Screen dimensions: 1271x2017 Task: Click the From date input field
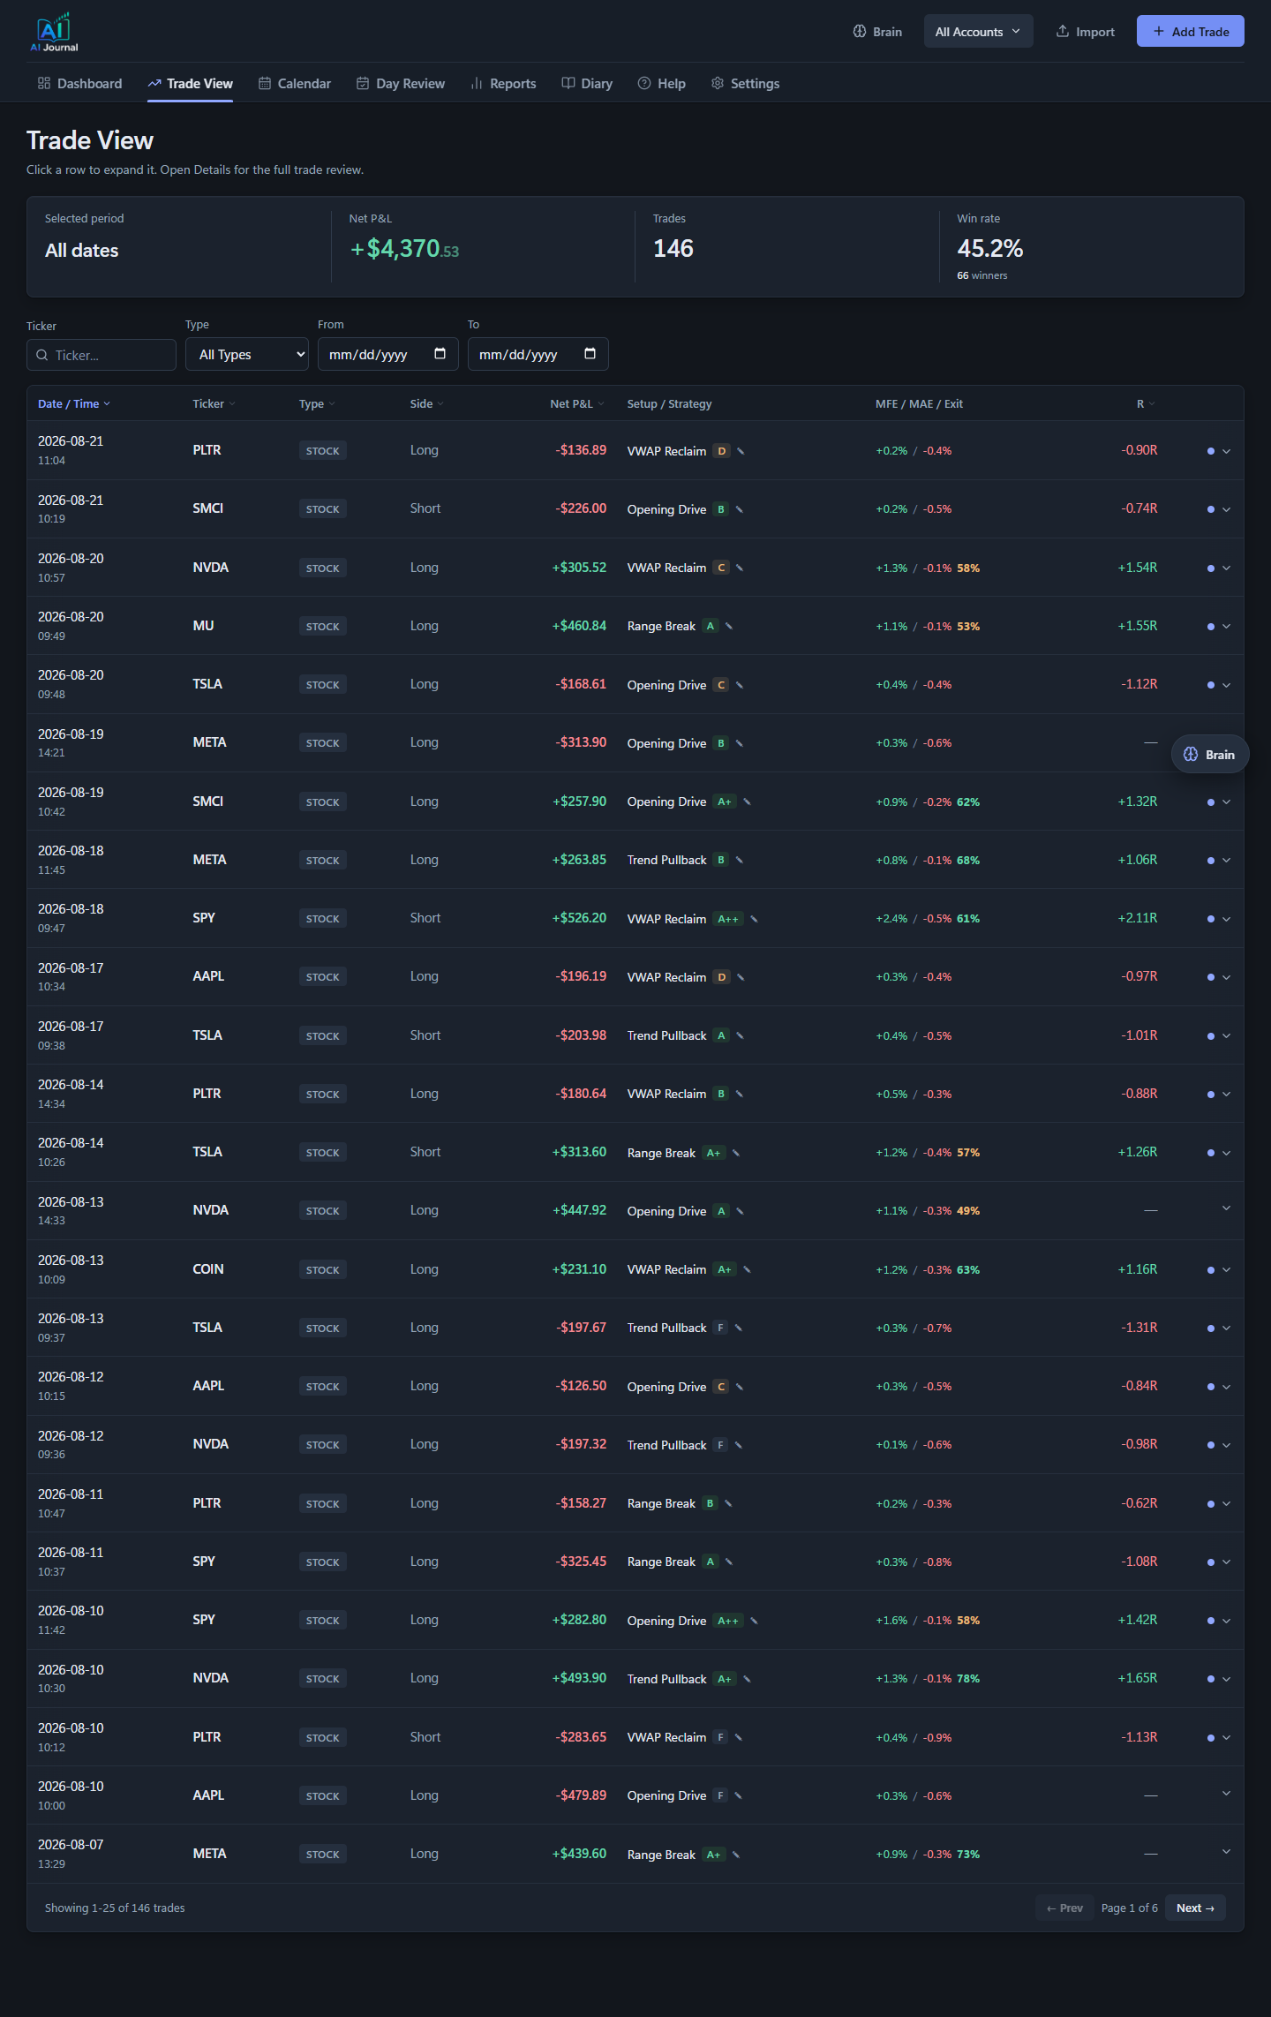pyautogui.click(x=388, y=354)
